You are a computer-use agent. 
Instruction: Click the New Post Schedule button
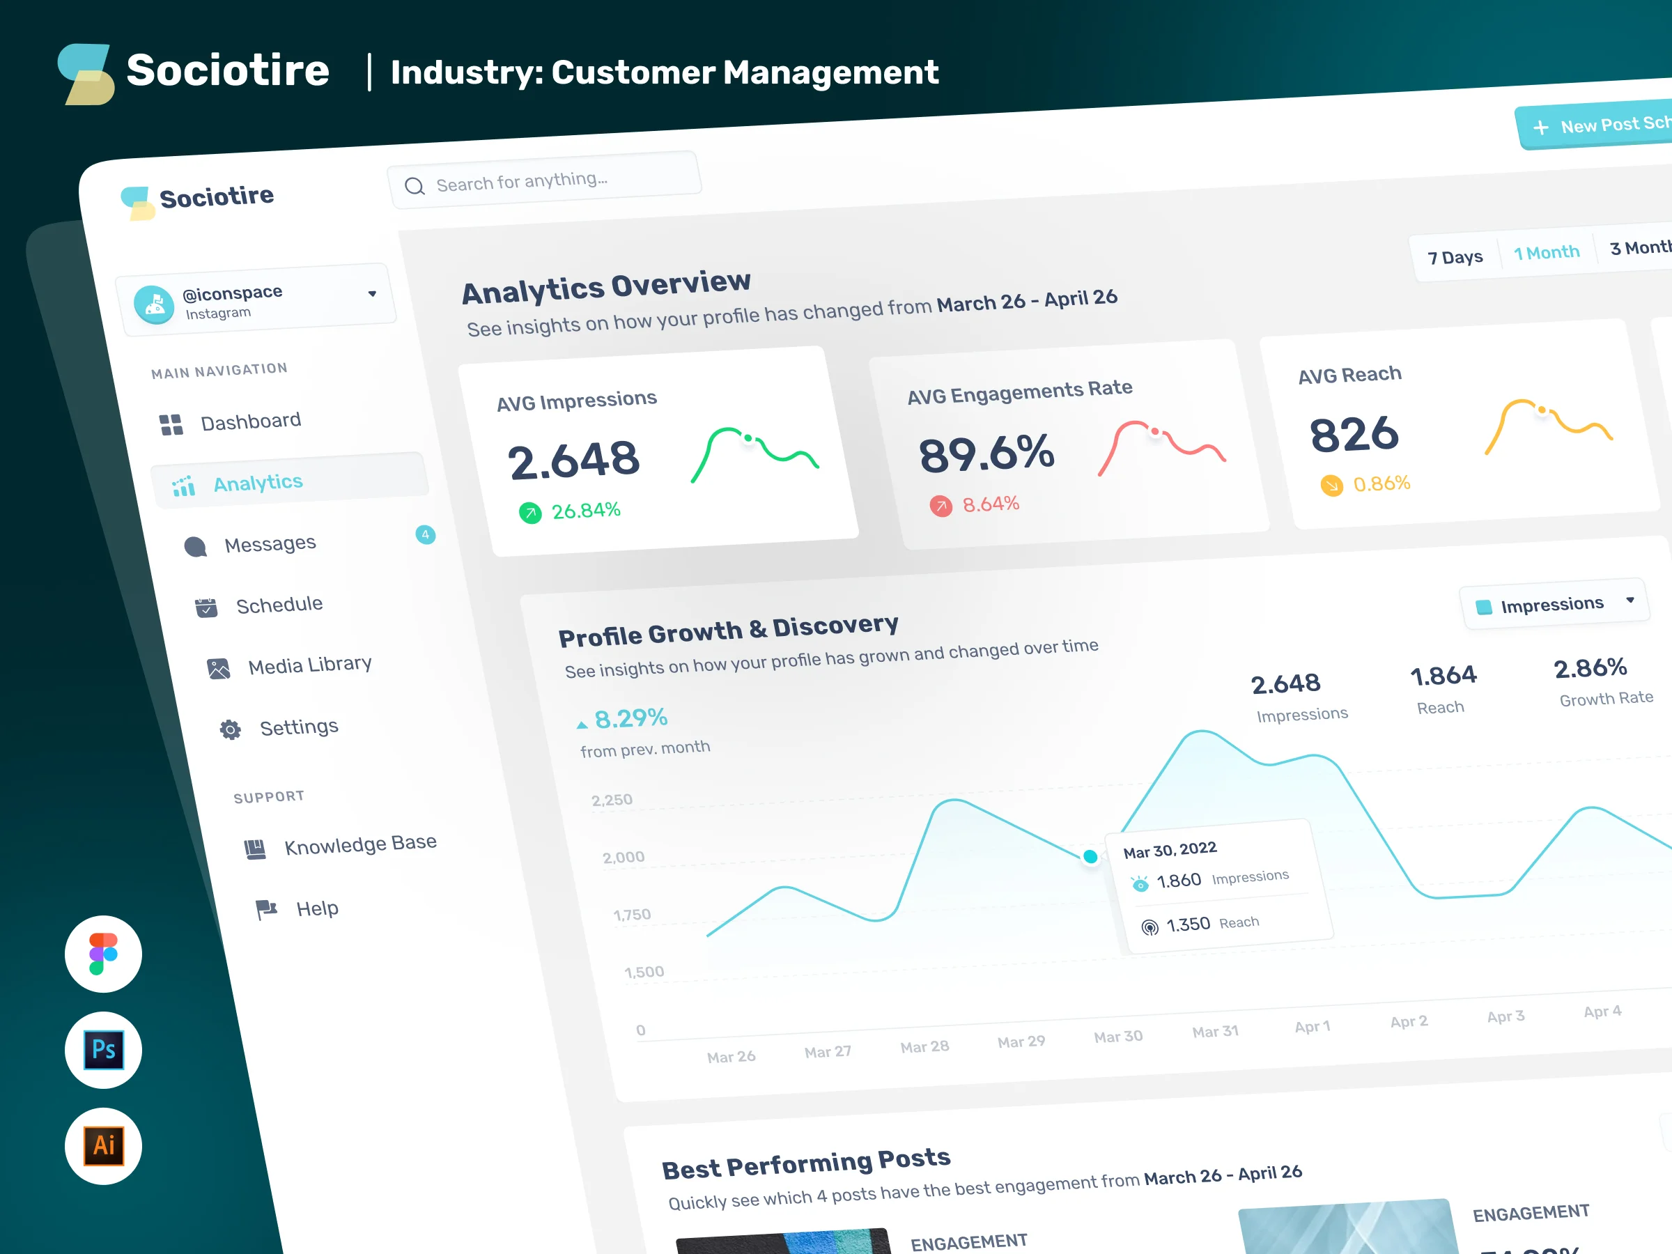click(x=1594, y=125)
